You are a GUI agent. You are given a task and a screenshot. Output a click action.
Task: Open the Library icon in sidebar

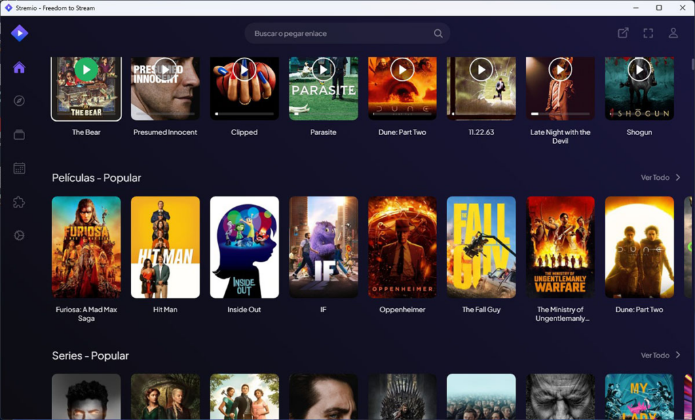coord(19,134)
